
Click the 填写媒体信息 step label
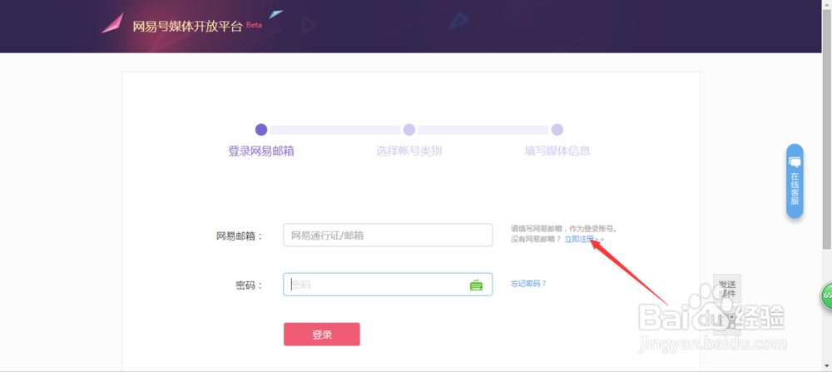tap(557, 151)
